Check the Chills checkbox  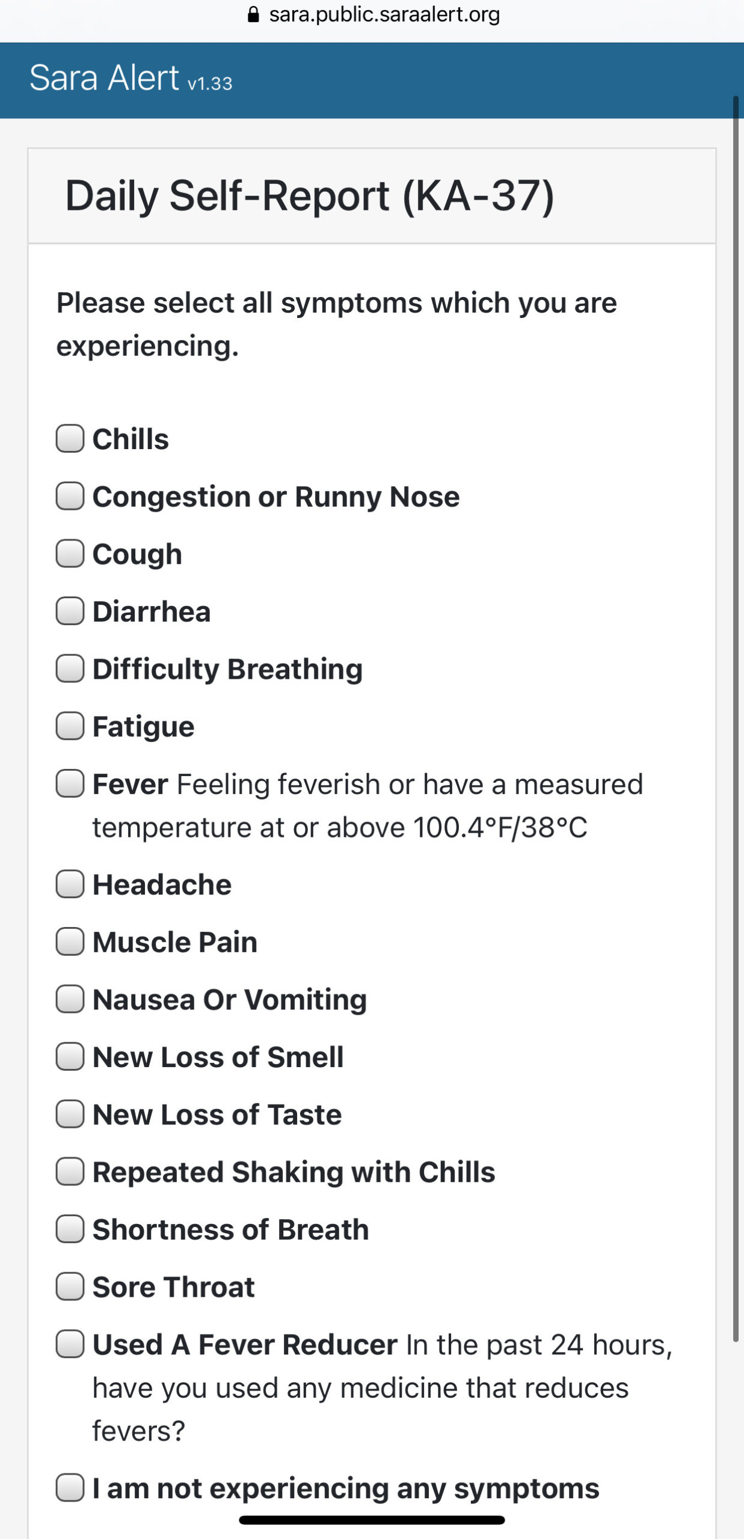pyautogui.click(x=70, y=438)
